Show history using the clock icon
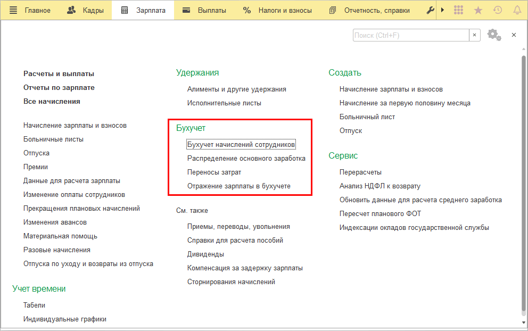Screen dimensions: 528x331 [x=498, y=10]
